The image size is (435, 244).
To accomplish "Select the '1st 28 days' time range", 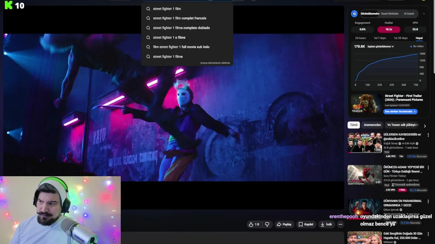I will [x=400, y=38].
